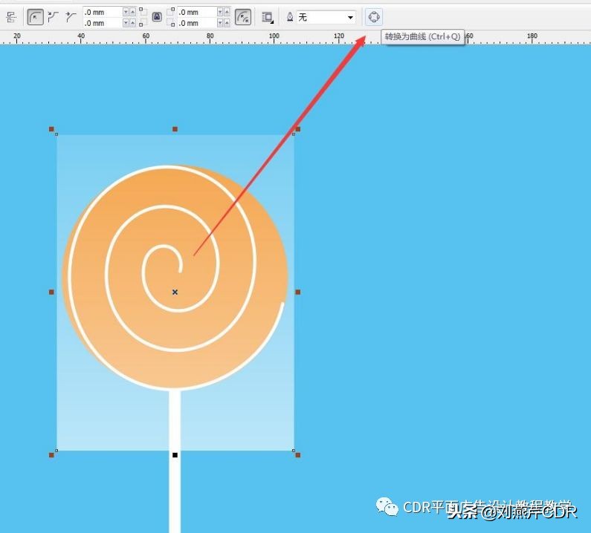The image size is (591, 533).
Task: Click the top-left corner indicator icon
Action: 143,11
